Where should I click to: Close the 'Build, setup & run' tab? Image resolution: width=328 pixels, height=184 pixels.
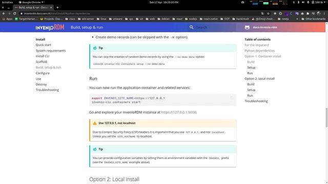pos(51,8)
